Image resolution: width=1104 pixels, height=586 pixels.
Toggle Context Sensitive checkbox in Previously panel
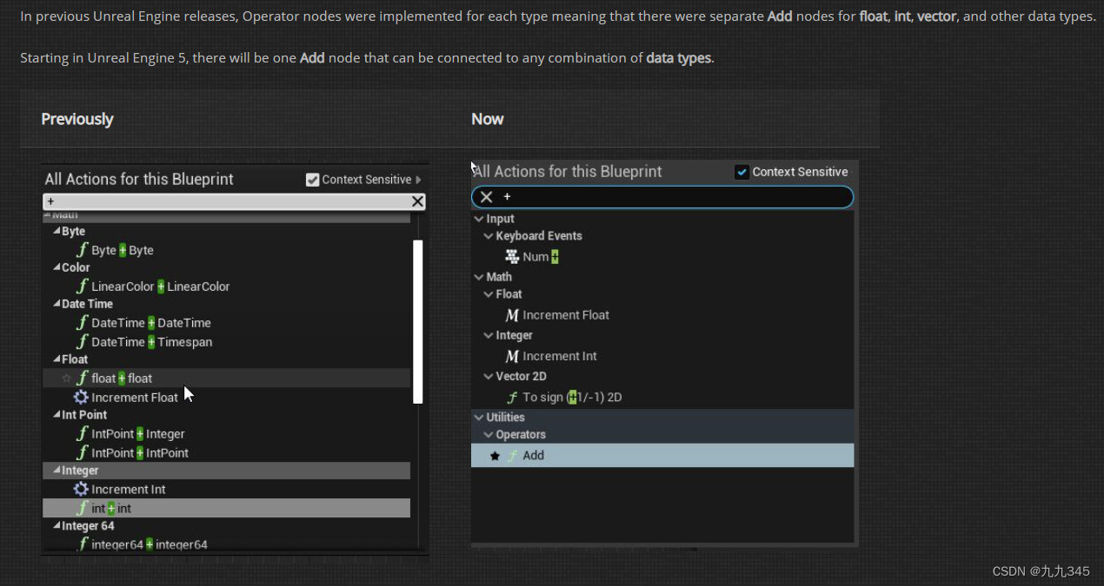313,180
